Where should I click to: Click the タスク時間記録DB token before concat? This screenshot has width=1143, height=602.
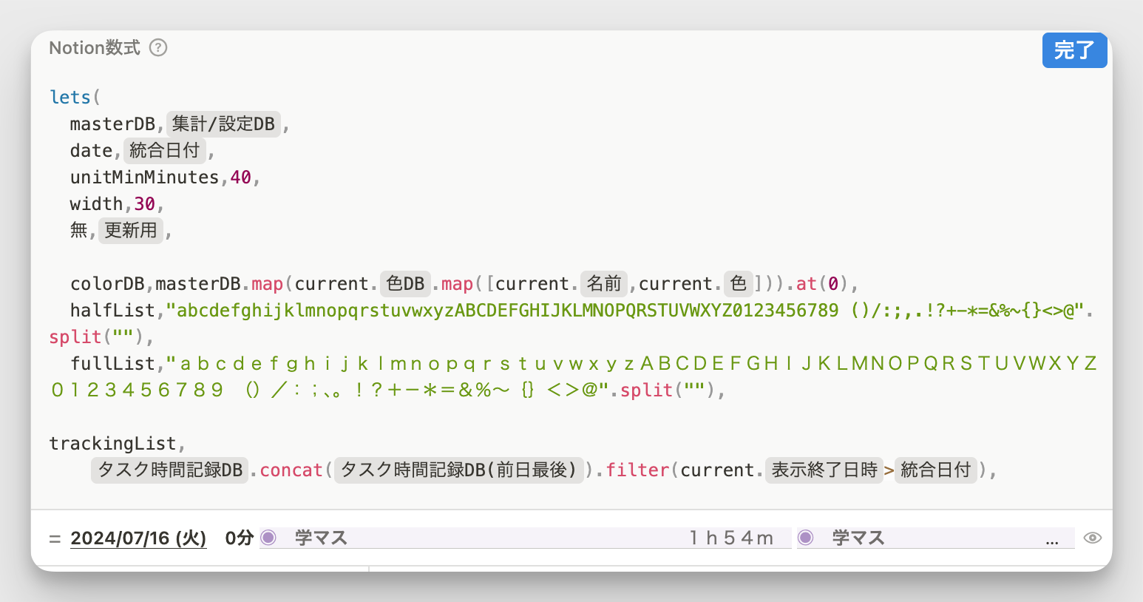tap(170, 470)
